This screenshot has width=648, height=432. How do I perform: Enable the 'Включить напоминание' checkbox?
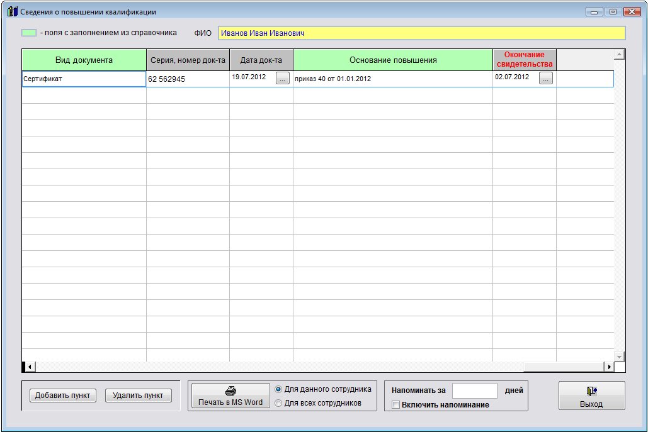(x=395, y=405)
